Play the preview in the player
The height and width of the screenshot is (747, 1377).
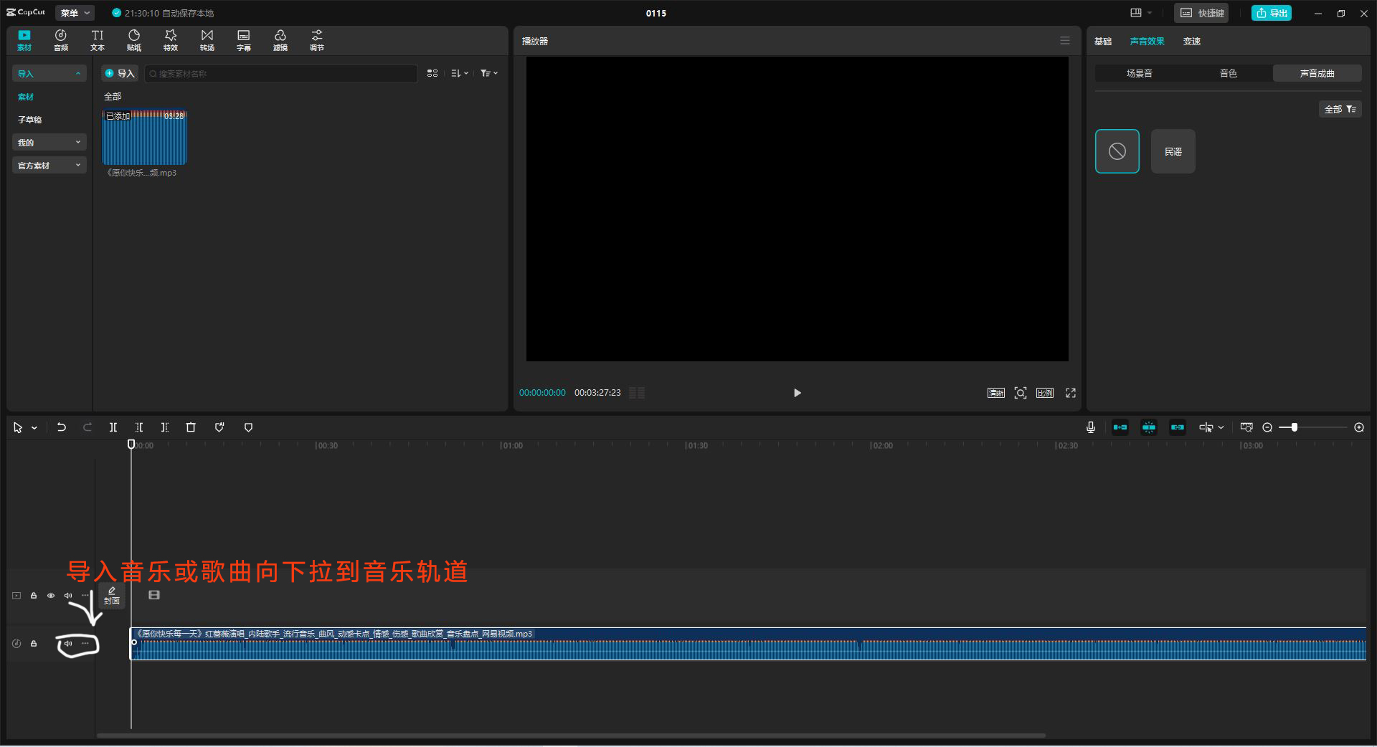pyautogui.click(x=797, y=393)
